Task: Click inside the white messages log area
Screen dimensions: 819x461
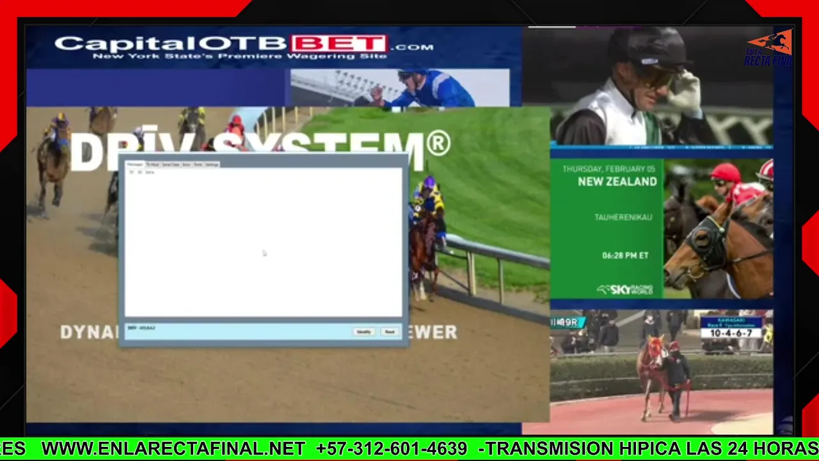Action: 263,247
